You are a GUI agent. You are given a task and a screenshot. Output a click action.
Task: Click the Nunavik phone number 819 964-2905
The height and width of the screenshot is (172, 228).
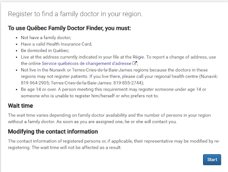pos(35,83)
